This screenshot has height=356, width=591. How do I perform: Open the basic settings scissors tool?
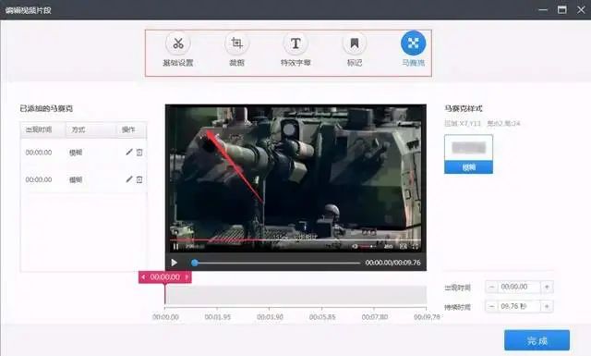178,43
